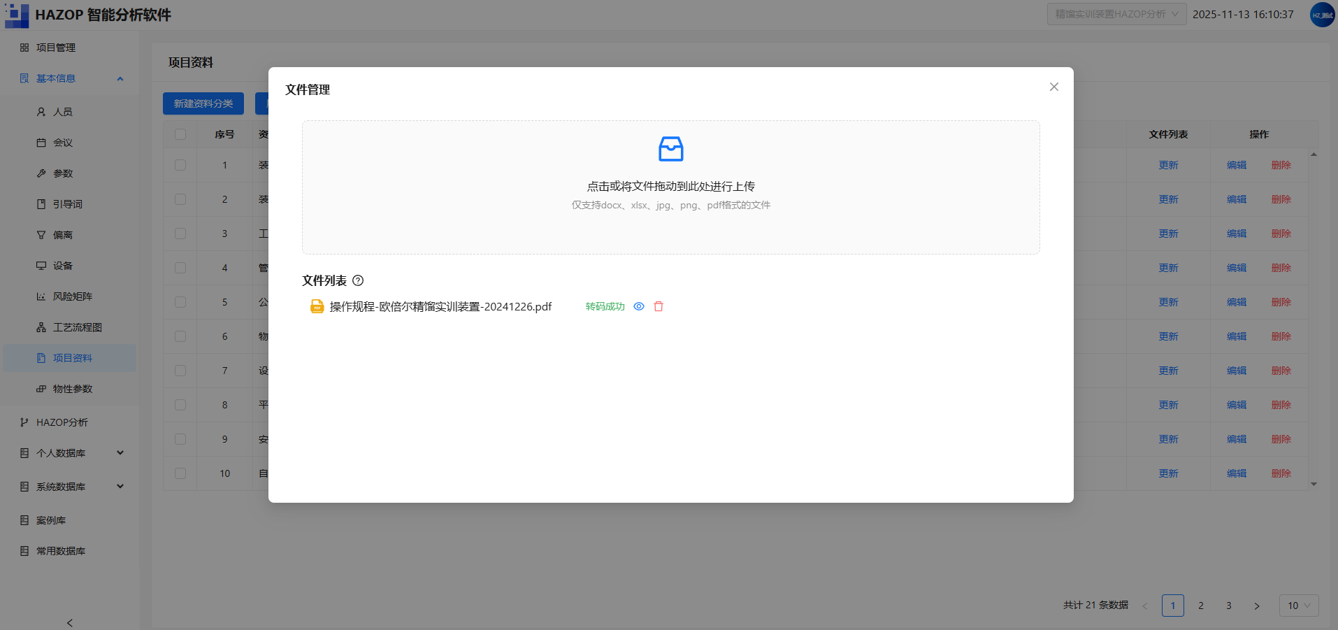
Task: Open the 会议 page
Action: (63, 143)
